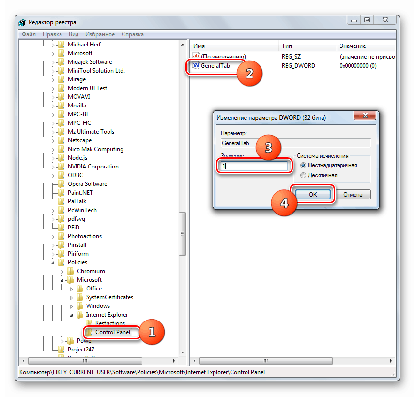
Task: Click the Office folder icon
Action: pos(80,289)
